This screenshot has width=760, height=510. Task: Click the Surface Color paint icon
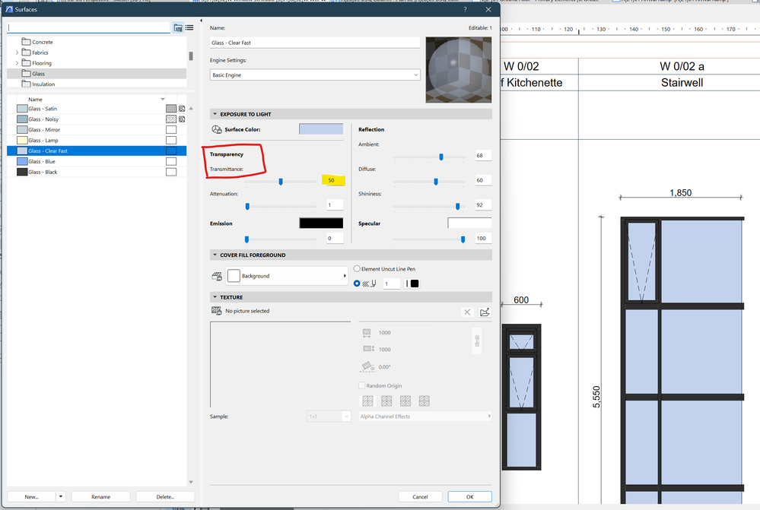tap(217, 129)
